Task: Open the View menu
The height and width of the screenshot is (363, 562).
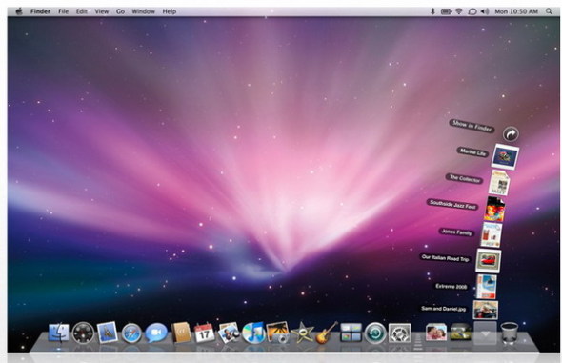Action: 101,11
